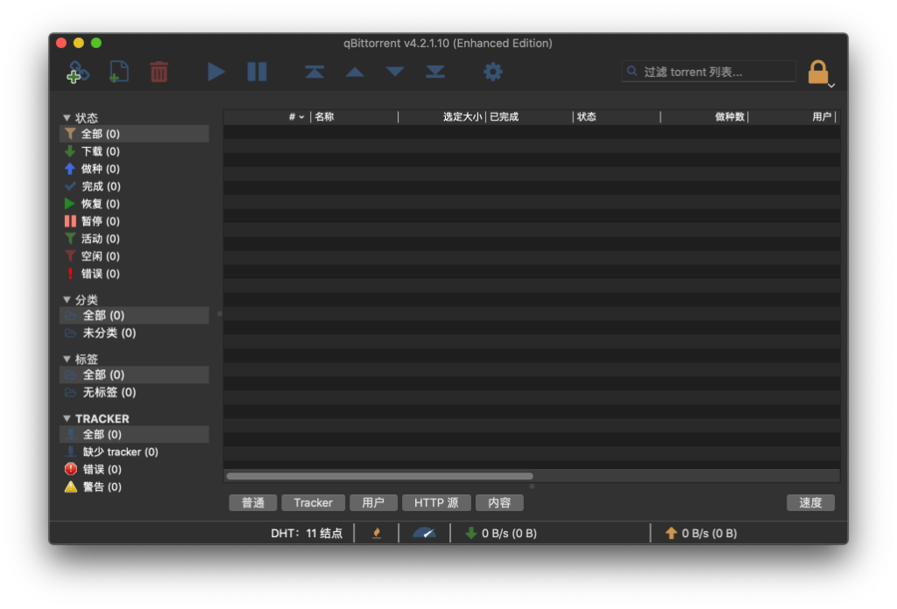Screen dimensions: 897x609
Task: Sort by # column header
Action: pos(267,116)
